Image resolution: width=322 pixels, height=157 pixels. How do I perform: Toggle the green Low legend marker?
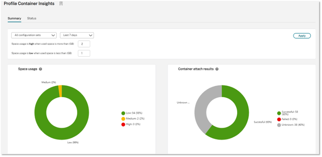click(x=123, y=113)
